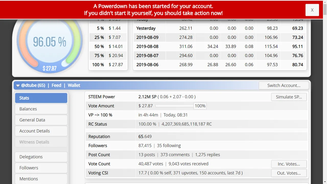Image resolution: width=327 pixels, height=184 pixels.
Task: Click the 1,275 replies count
Action: [x=207, y=155]
